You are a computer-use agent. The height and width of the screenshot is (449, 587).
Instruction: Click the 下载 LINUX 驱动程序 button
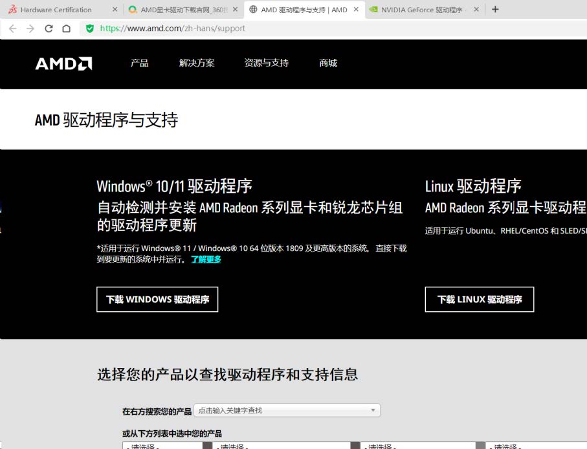coord(480,300)
